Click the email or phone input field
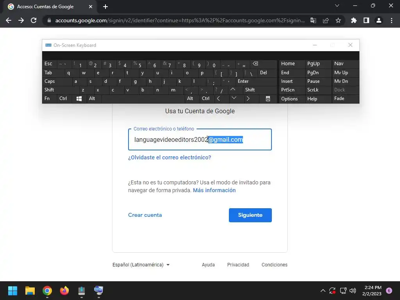 pyautogui.click(x=200, y=139)
